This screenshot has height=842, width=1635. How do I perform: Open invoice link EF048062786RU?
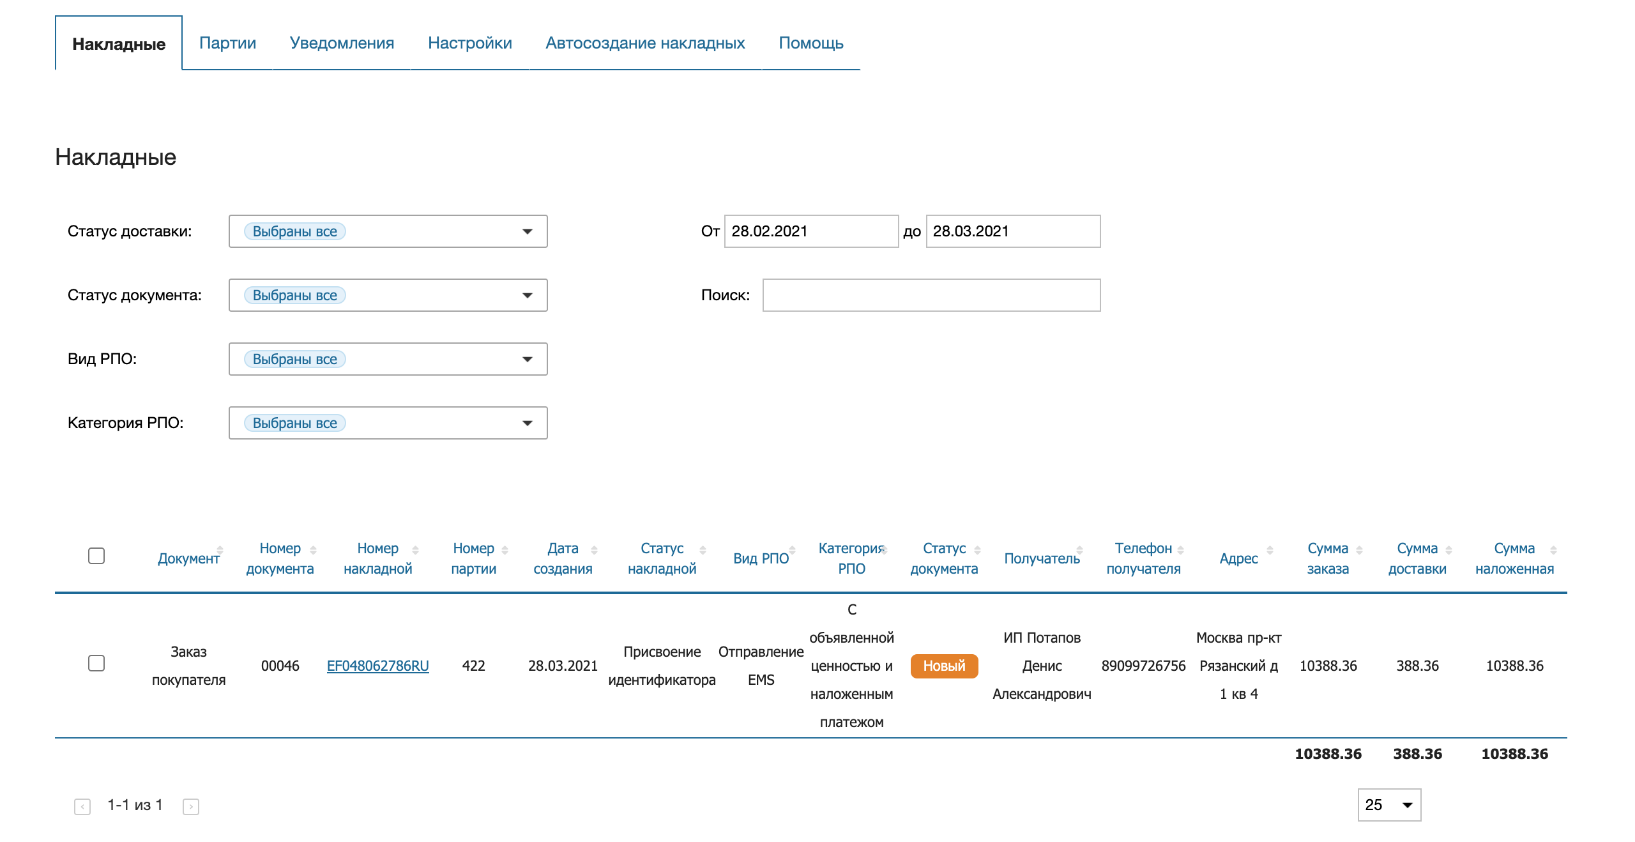click(x=377, y=666)
